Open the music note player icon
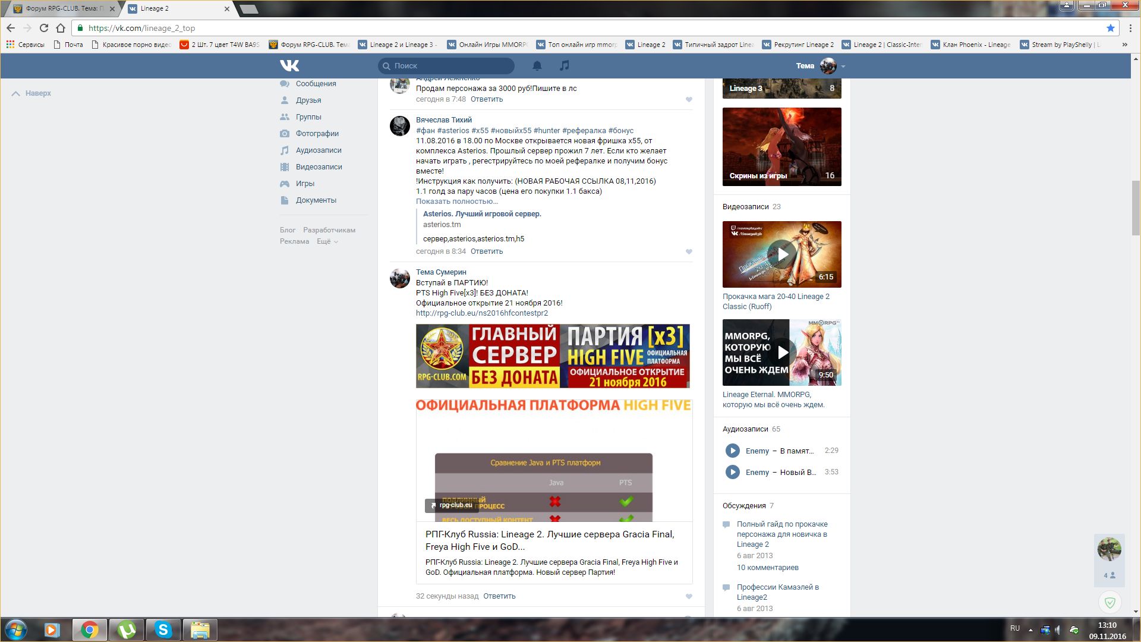Image resolution: width=1141 pixels, height=642 pixels. tap(565, 65)
